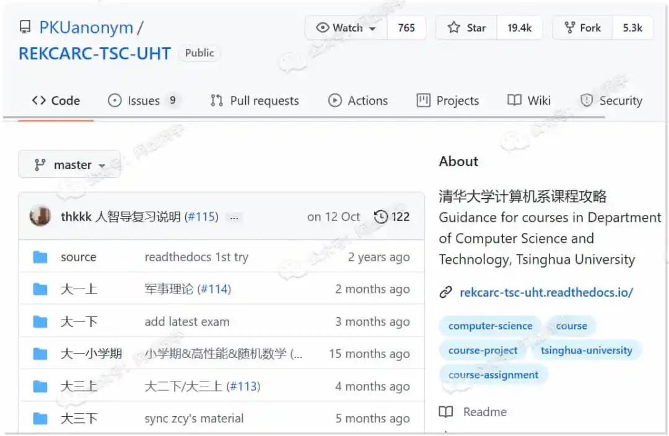Image resolution: width=669 pixels, height=436 pixels.
Task: Open the PKUanonym owner link
Action: click(x=86, y=27)
